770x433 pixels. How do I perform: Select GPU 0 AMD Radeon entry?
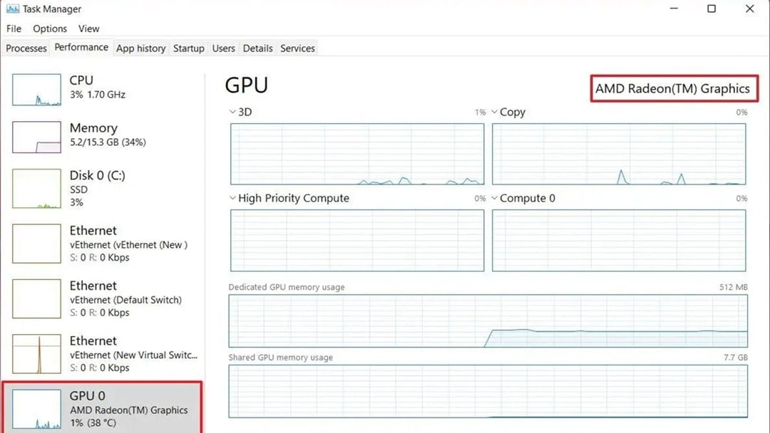pyautogui.click(x=128, y=409)
